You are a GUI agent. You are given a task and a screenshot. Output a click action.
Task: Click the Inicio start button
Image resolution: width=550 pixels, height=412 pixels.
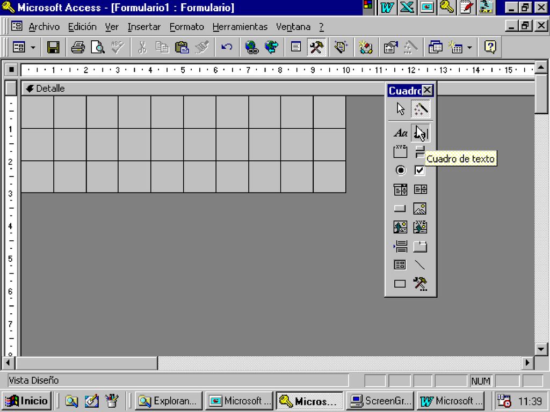26,401
